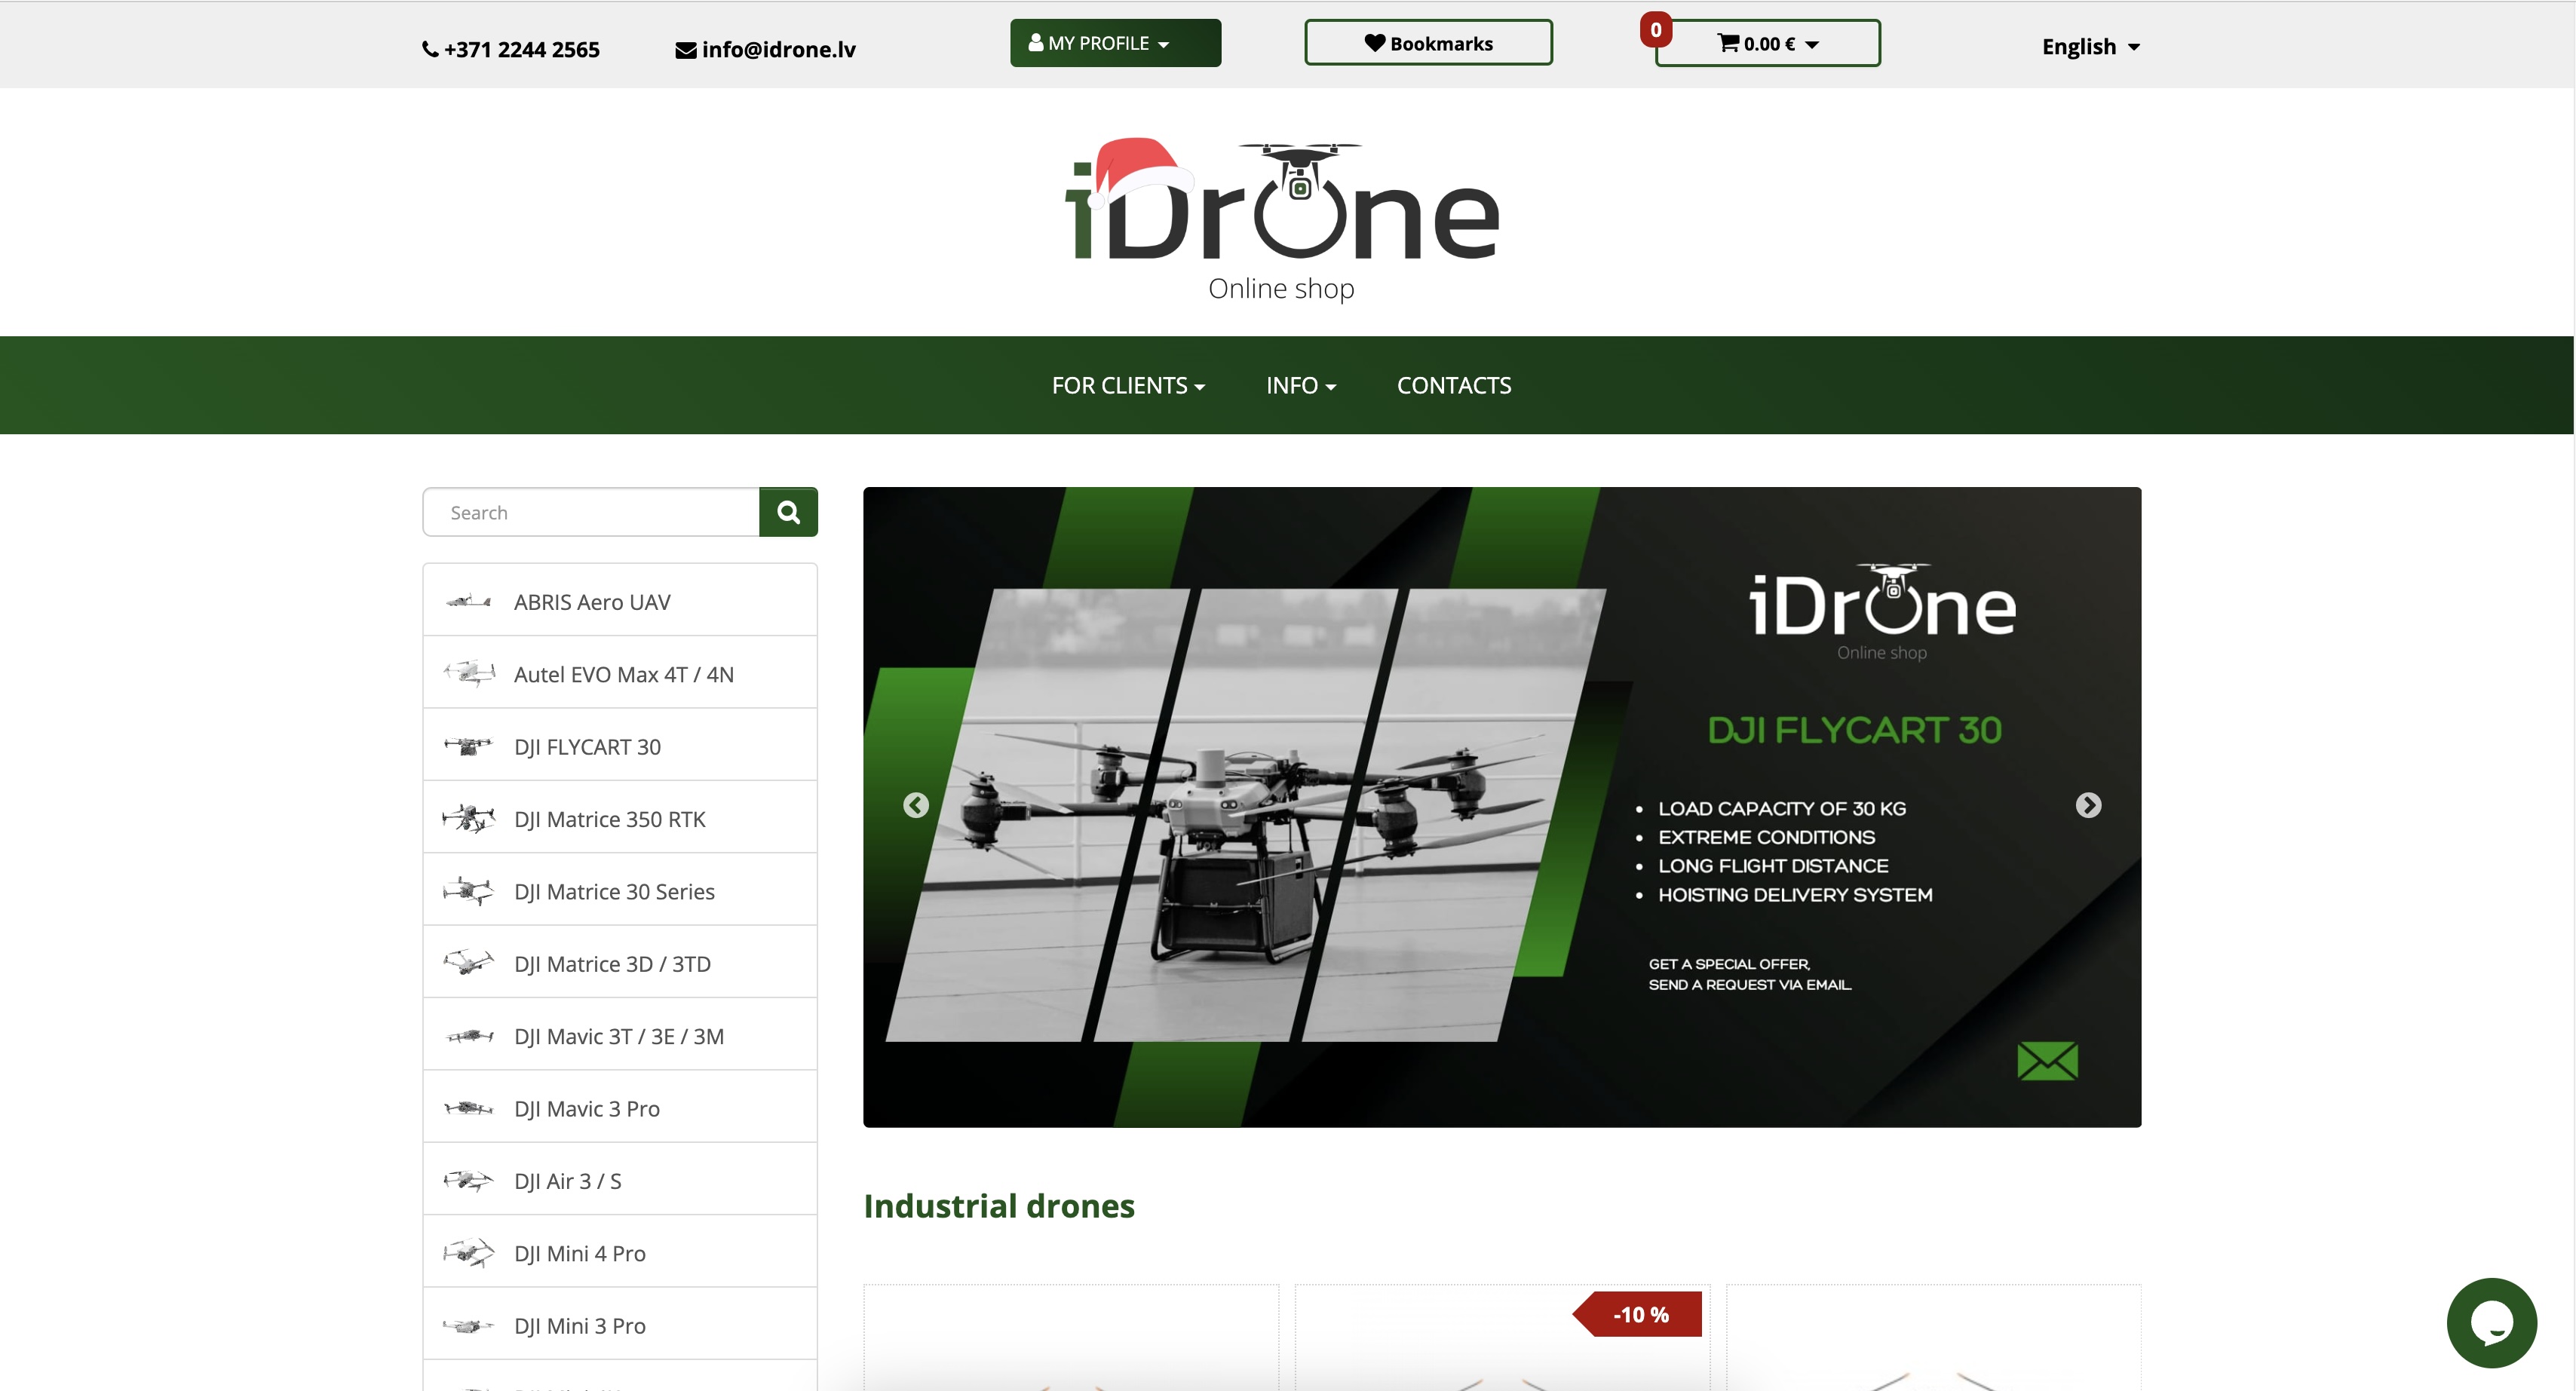The image size is (2576, 1391).
Task: Select DJI Matrice 350 RTK category
Action: (x=620, y=817)
